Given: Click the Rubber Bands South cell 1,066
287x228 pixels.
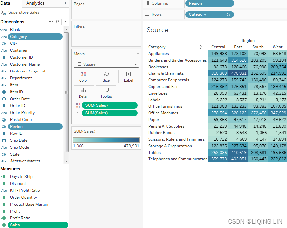Looking at the screenshot, I should point(258,132).
